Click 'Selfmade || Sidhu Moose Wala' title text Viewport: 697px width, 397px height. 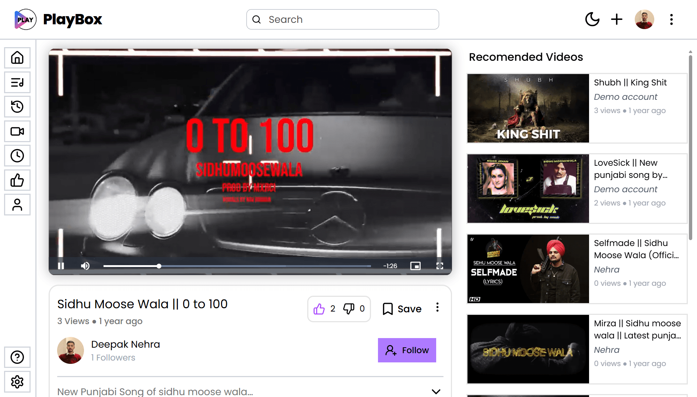(x=636, y=249)
